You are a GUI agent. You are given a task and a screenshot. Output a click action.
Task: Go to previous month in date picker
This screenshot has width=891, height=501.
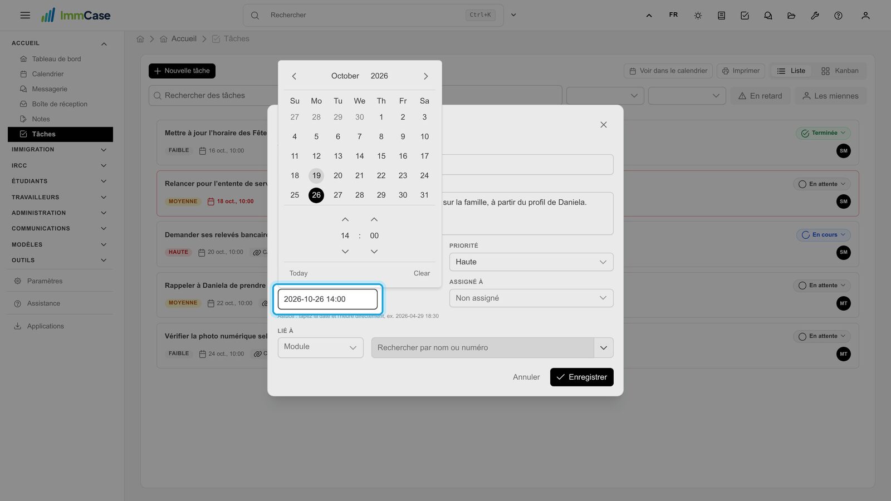click(294, 76)
